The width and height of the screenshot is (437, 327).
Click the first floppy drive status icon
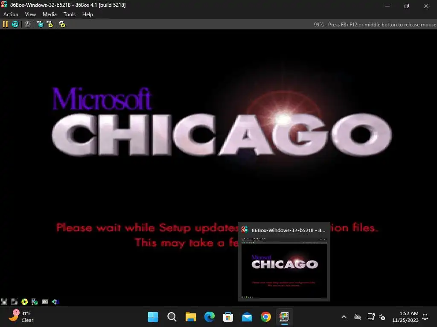4,302
